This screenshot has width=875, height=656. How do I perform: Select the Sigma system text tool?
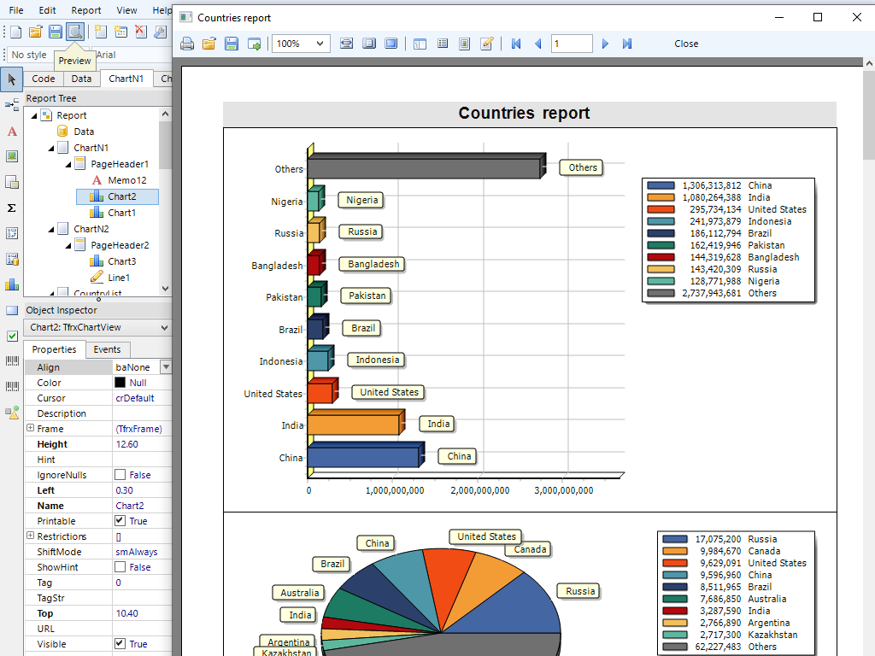tap(12, 208)
